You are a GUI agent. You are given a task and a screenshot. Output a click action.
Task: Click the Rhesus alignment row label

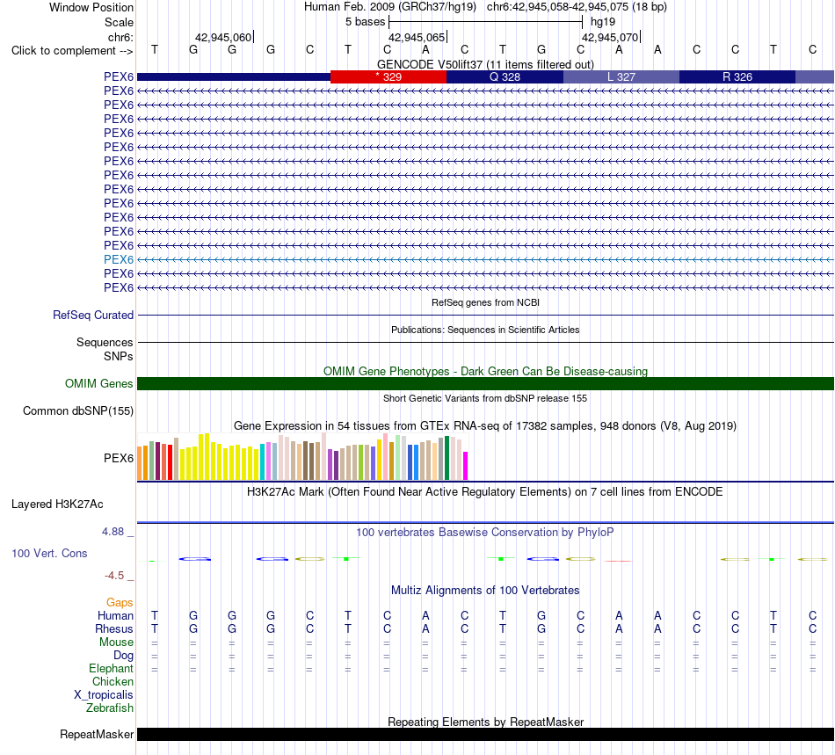(114, 628)
